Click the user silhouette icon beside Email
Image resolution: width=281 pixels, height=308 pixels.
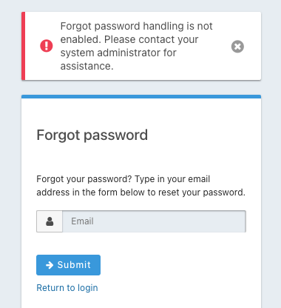click(x=50, y=221)
